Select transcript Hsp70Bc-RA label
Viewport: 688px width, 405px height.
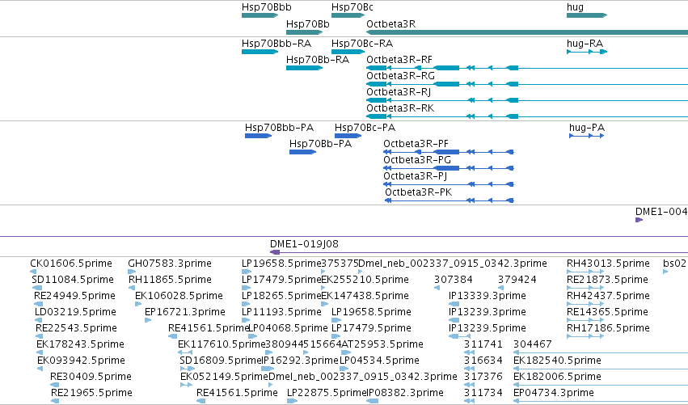[x=362, y=44]
